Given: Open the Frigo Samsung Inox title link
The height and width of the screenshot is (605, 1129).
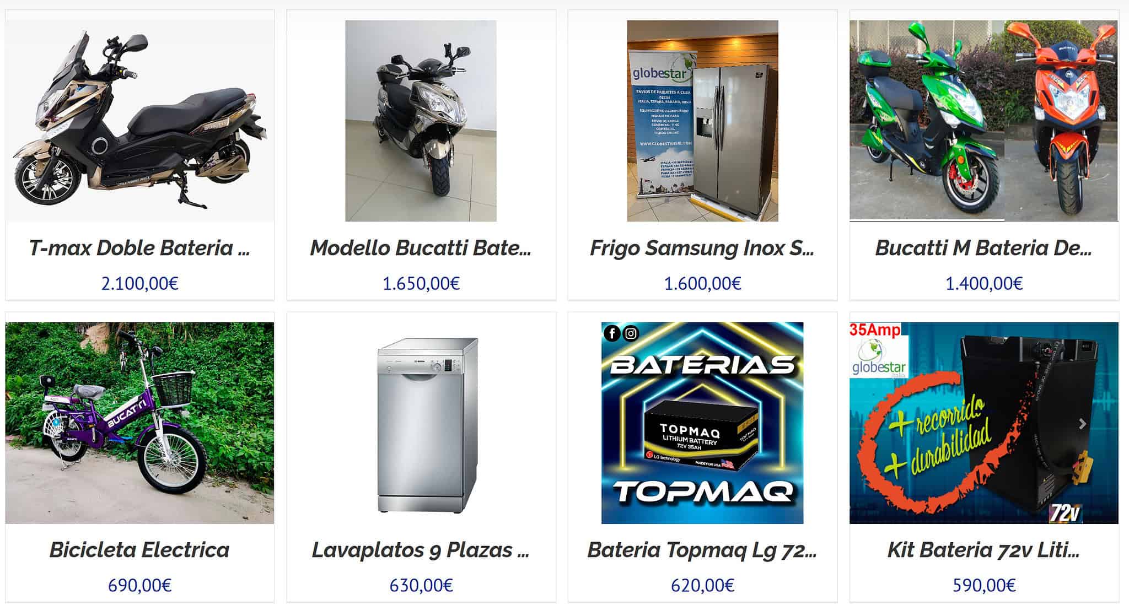Looking at the screenshot, I should click(702, 248).
